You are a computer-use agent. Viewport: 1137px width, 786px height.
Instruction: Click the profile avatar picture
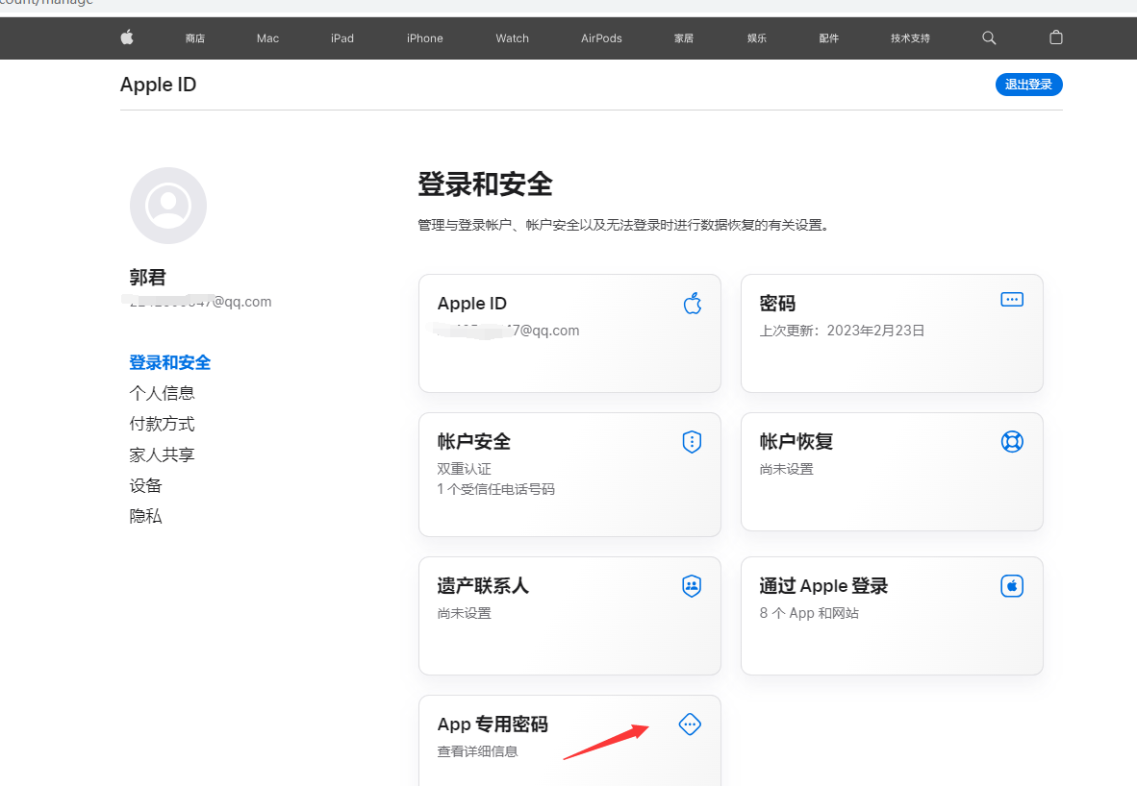click(168, 206)
